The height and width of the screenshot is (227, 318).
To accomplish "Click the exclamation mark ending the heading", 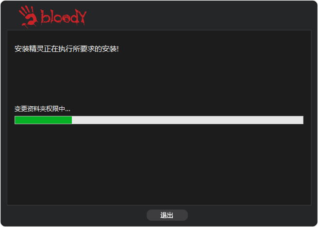I will pos(118,49).
